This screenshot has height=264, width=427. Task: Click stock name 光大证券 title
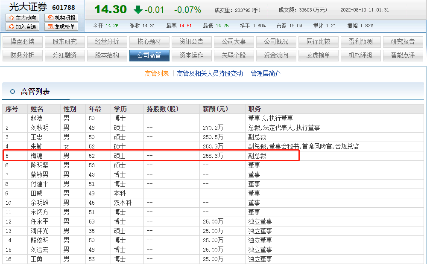pyautogui.click(x=28, y=7)
